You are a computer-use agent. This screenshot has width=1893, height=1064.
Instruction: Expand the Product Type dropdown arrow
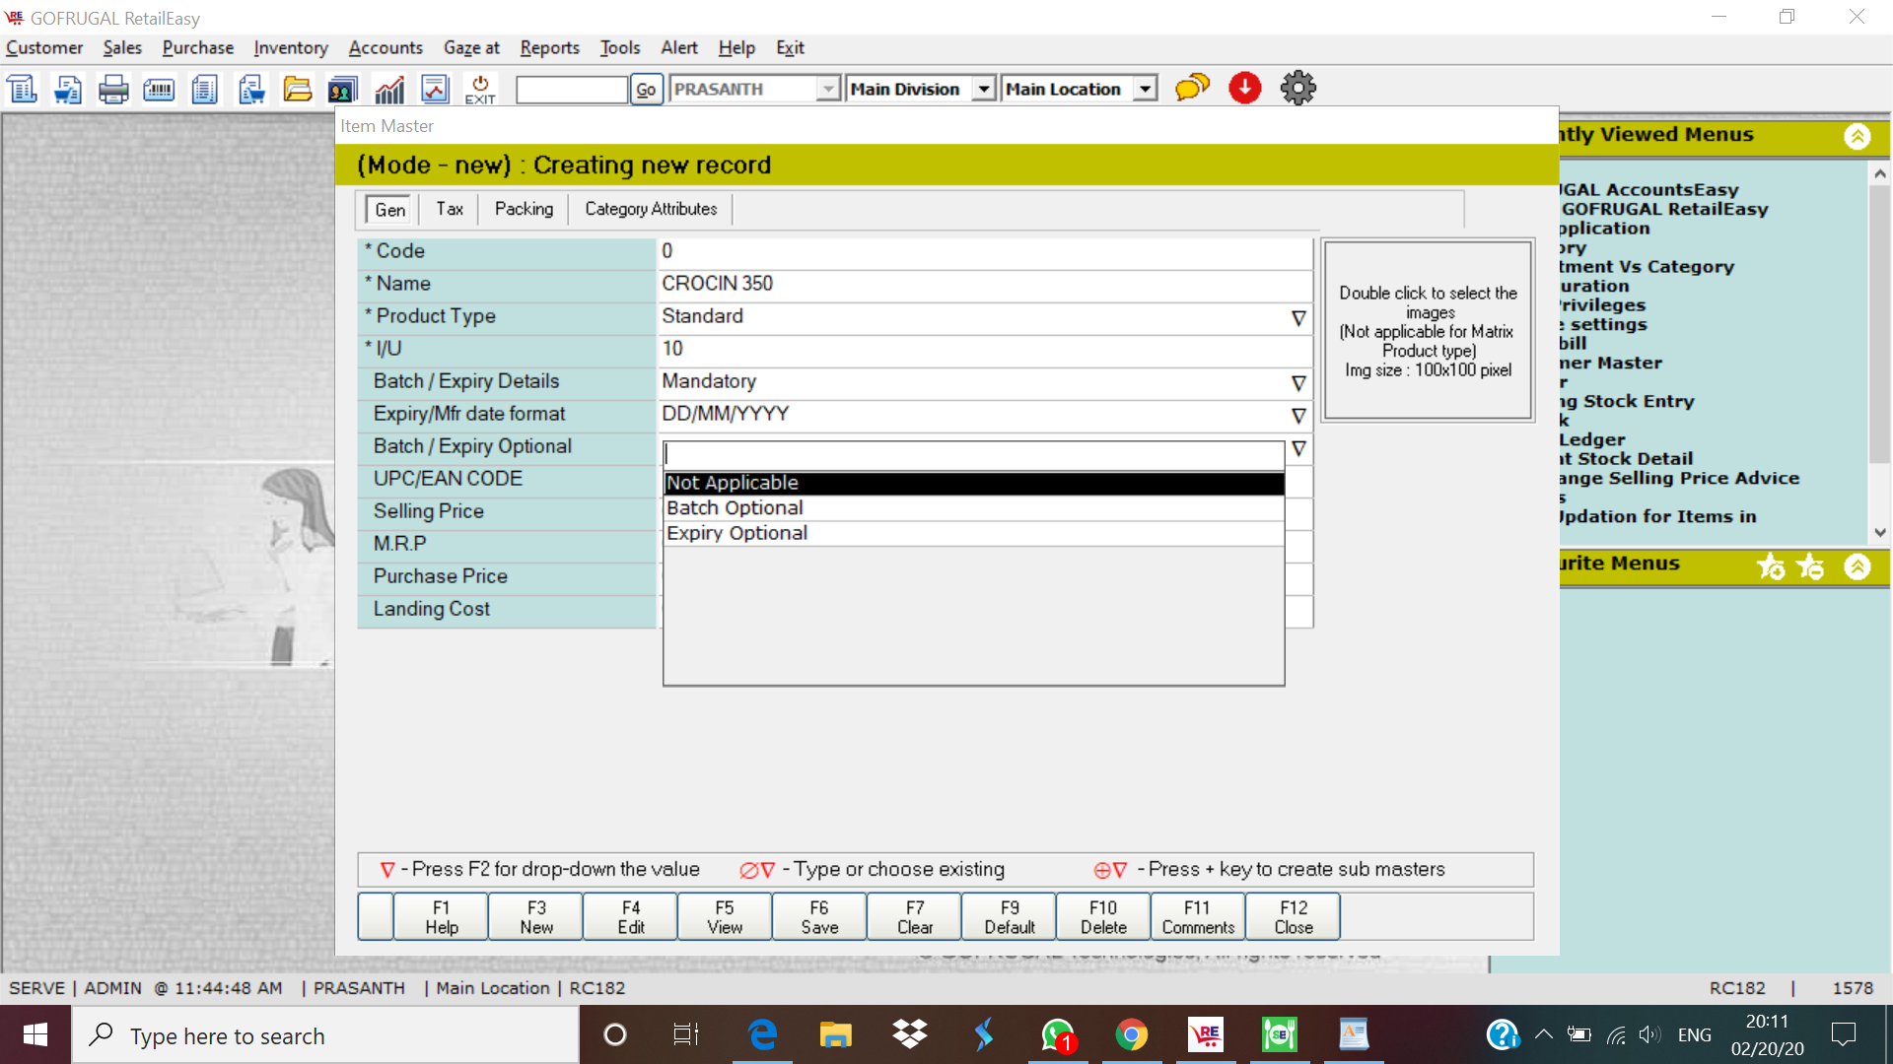coord(1298,317)
